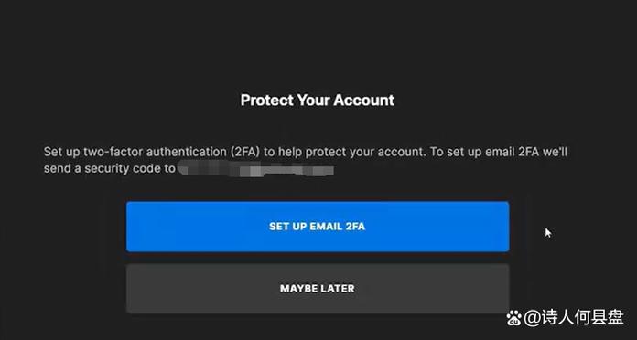Click the words 'two-factor authentication' in description

tap(168, 152)
